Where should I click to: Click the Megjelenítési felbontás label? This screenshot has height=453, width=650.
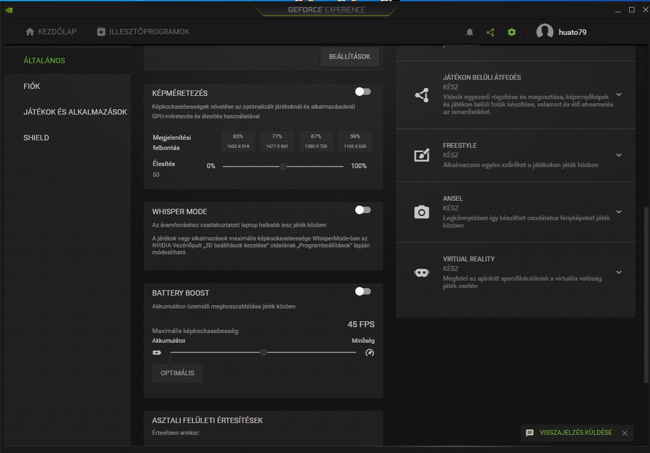[x=171, y=142]
